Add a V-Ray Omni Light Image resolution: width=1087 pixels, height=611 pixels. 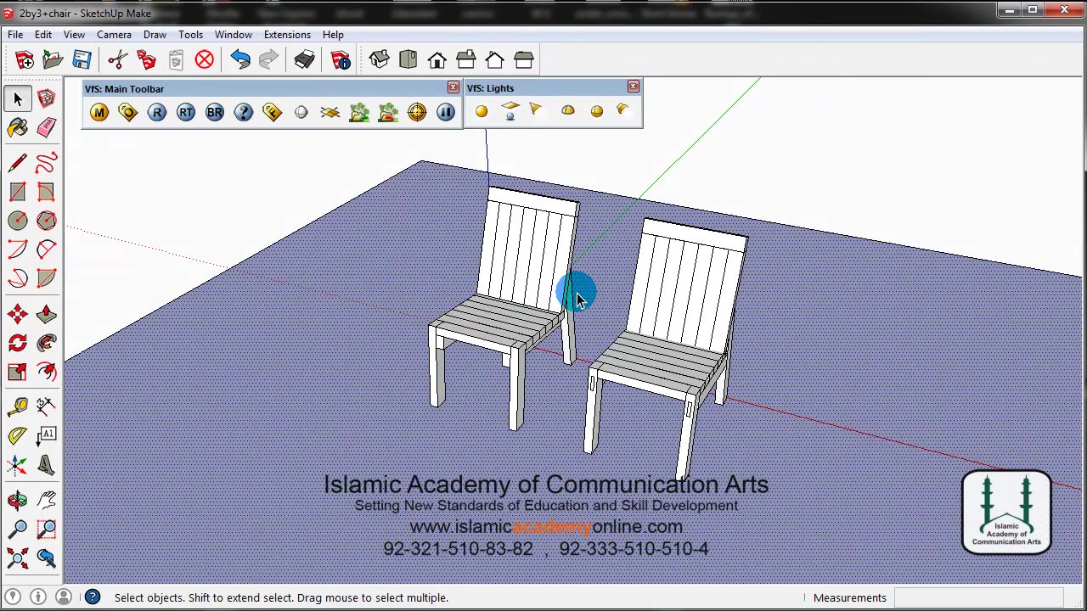tap(482, 111)
